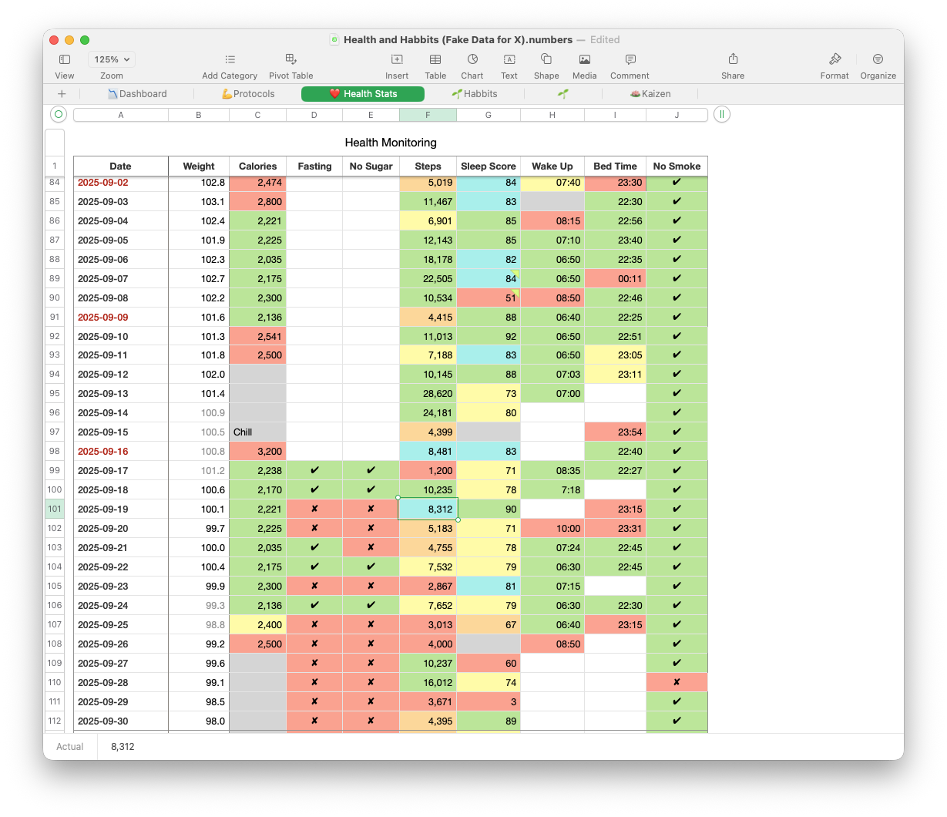This screenshot has height=817, width=947.
Task: Click the Wake Up header cell
Action: [x=552, y=166]
